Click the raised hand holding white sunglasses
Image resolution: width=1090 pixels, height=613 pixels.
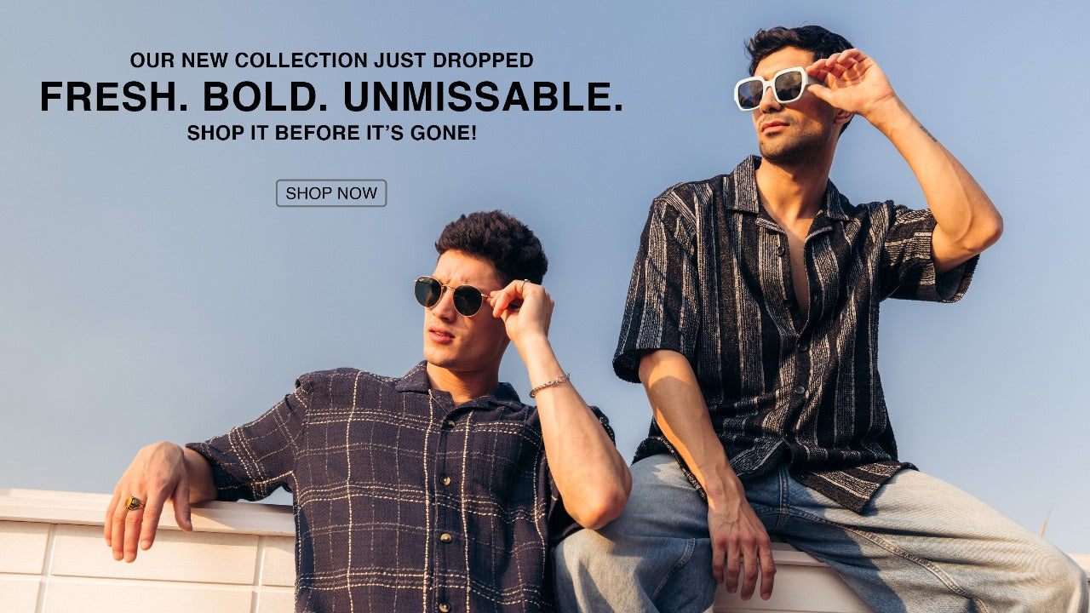[850, 83]
